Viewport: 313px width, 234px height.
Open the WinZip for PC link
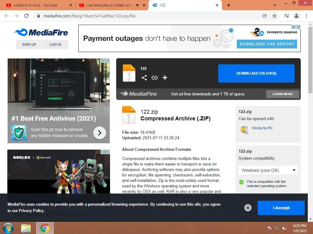point(262,128)
